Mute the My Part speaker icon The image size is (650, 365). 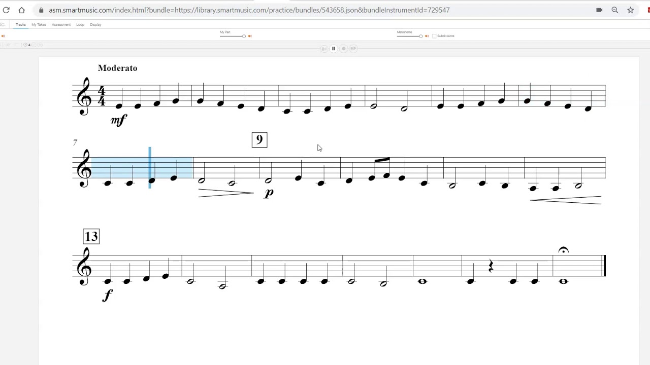[x=249, y=36]
